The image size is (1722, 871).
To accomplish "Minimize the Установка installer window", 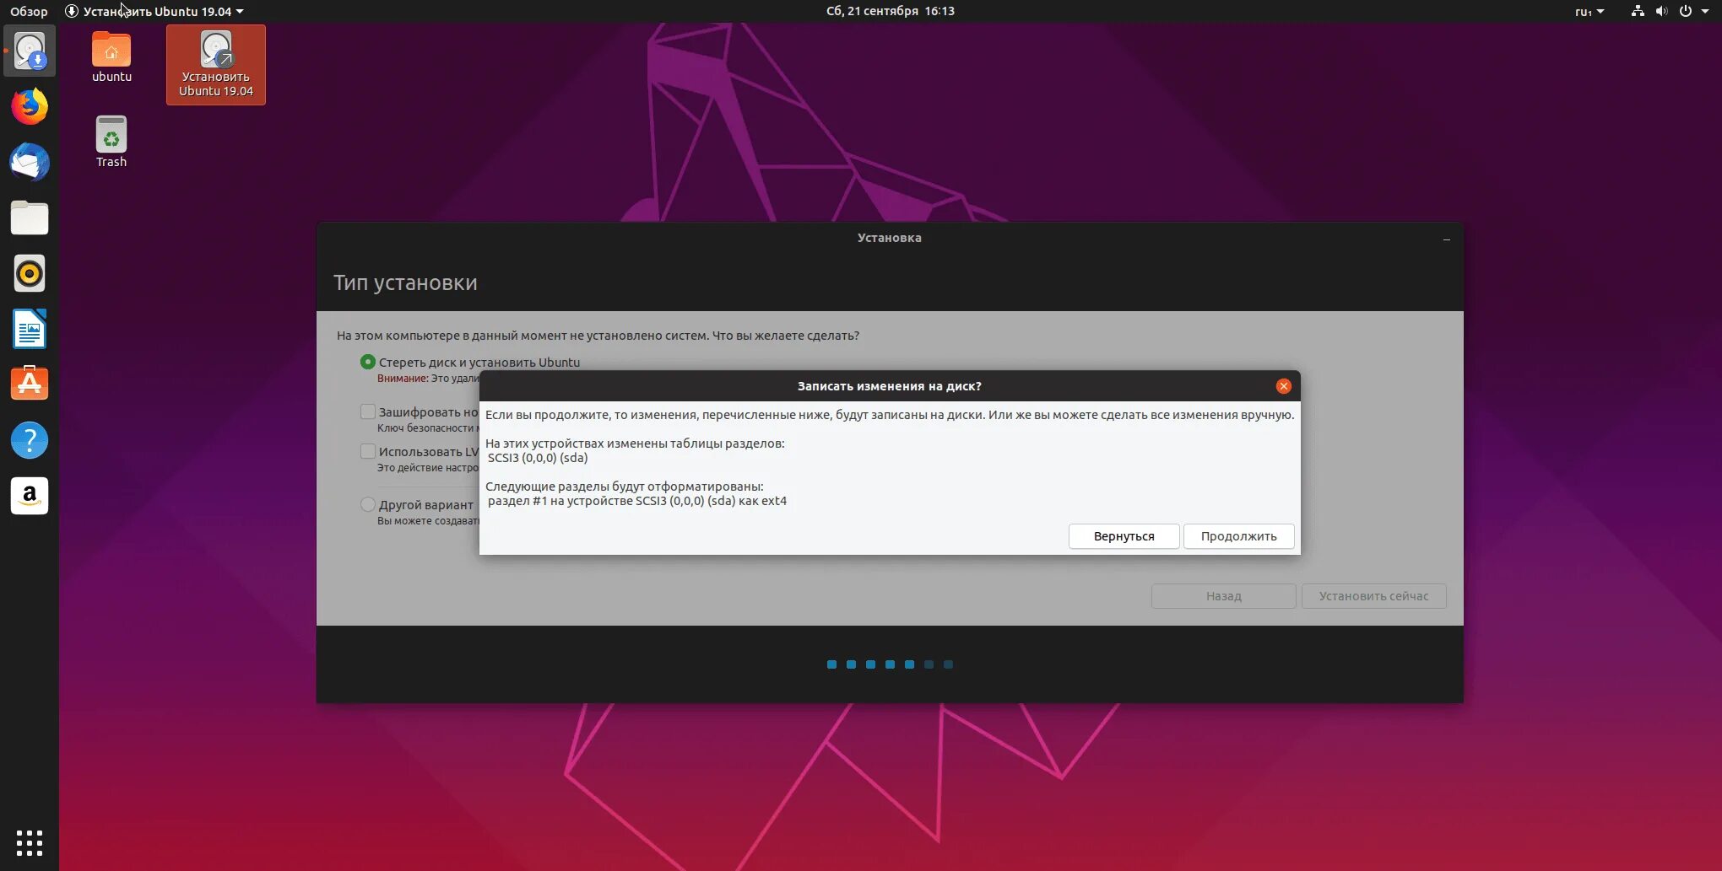I will click(x=1447, y=239).
